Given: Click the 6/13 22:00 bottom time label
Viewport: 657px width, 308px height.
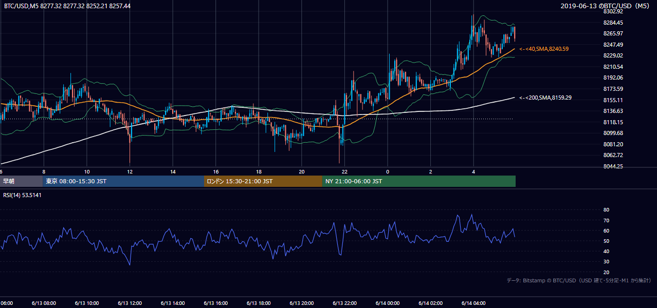Looking at the screenshot, I should pyautogui.click(x=344, y=303).
